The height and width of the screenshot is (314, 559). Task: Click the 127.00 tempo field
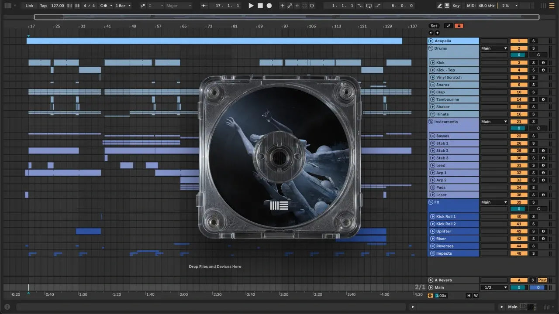tap(57, 6)
